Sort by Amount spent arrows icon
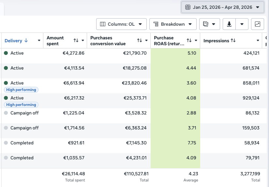This screenshot has width=269, height=187. pos(76,40)
